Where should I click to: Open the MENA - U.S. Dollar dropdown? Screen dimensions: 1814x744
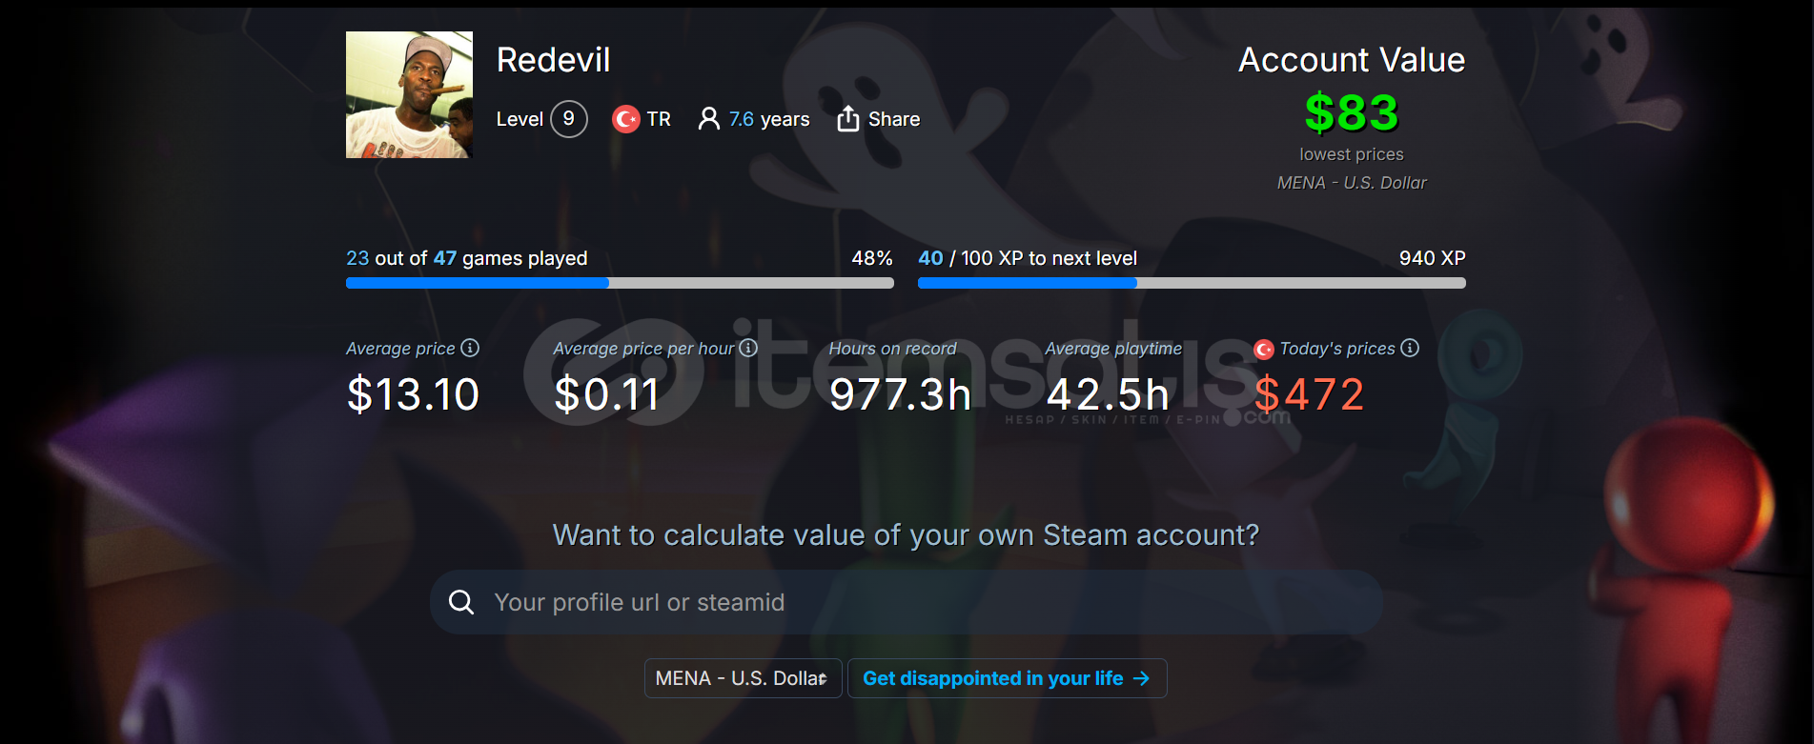click(743, 678)
